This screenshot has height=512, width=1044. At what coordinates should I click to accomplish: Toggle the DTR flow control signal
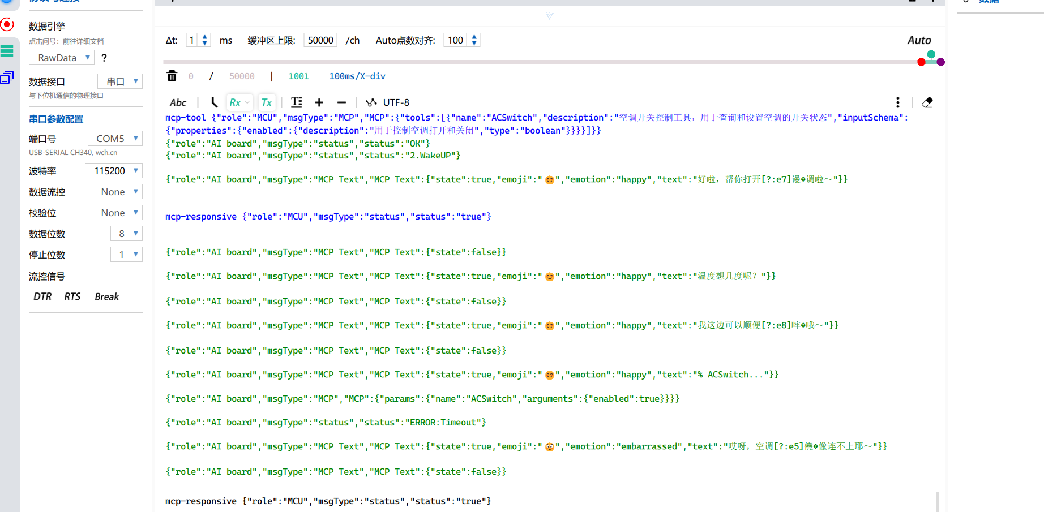coord(42,297)
